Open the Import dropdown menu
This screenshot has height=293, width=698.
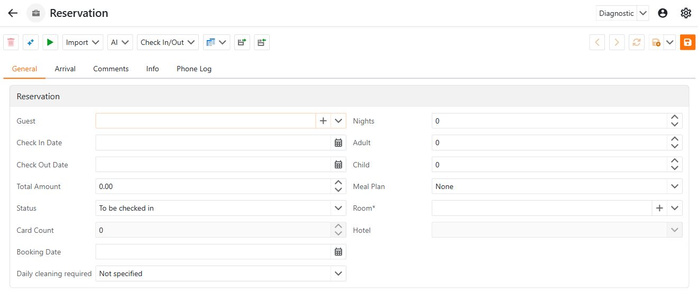click(83, 42)
